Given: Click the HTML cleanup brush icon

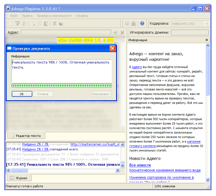Looking at the screenshot, I should tap(18, 24).
